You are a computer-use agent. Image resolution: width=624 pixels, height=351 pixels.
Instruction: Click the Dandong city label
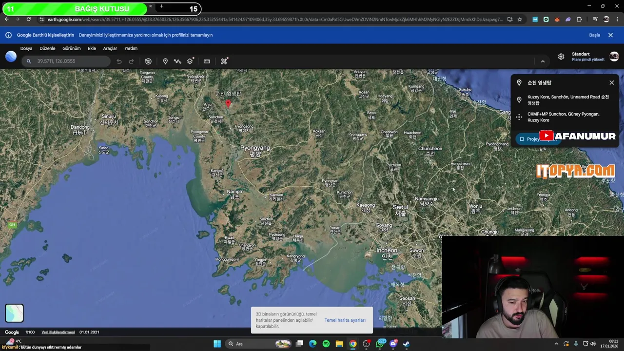pos(79,130)
